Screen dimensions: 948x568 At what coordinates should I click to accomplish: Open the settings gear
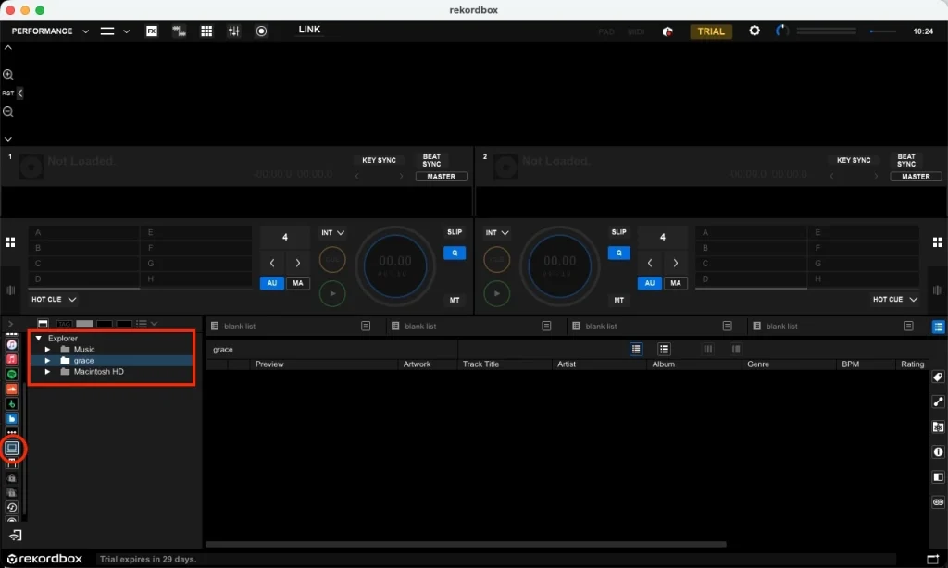[x=755, y=31]
